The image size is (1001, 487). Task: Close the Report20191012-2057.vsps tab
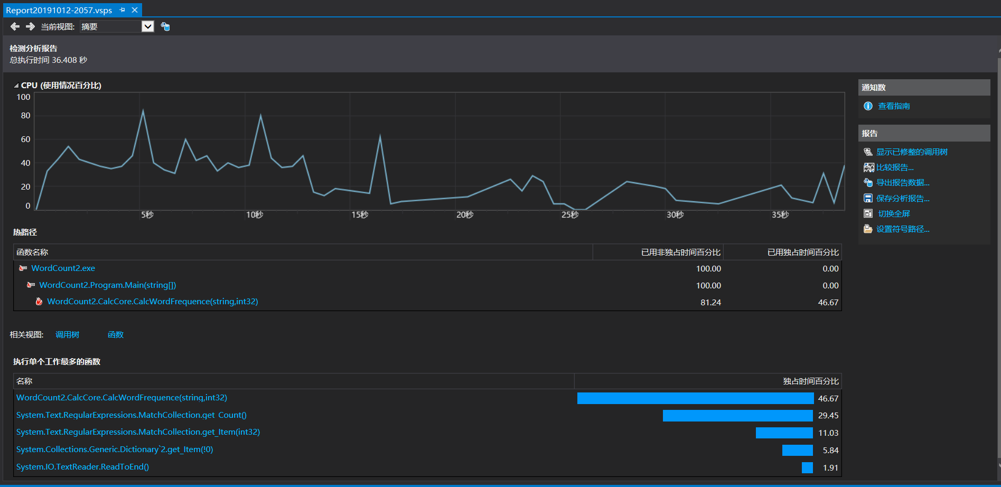[135, 10]
